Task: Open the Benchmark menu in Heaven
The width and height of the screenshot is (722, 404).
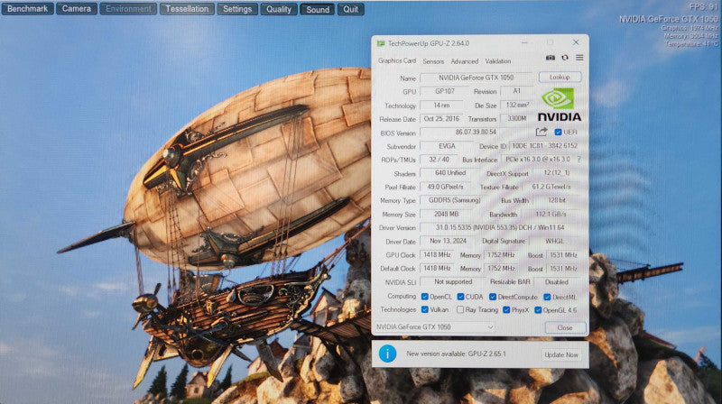Action: pyautogui.click(x=28, y=9)
